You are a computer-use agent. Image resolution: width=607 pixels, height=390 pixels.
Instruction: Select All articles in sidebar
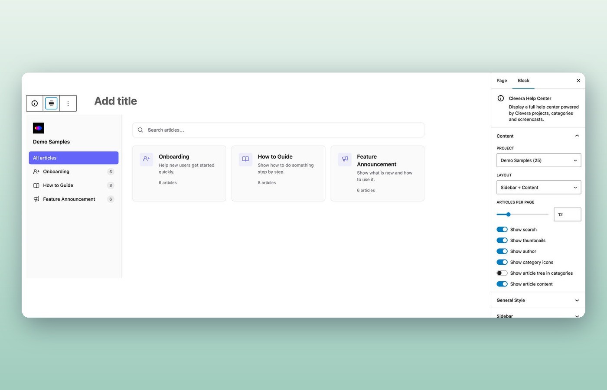coord(74,158)
